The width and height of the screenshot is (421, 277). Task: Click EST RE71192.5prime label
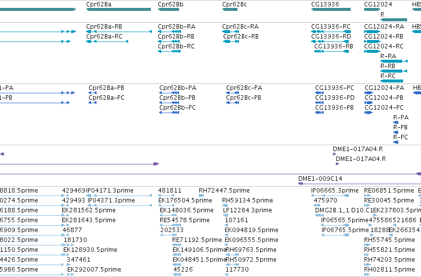tap(197, 240)
